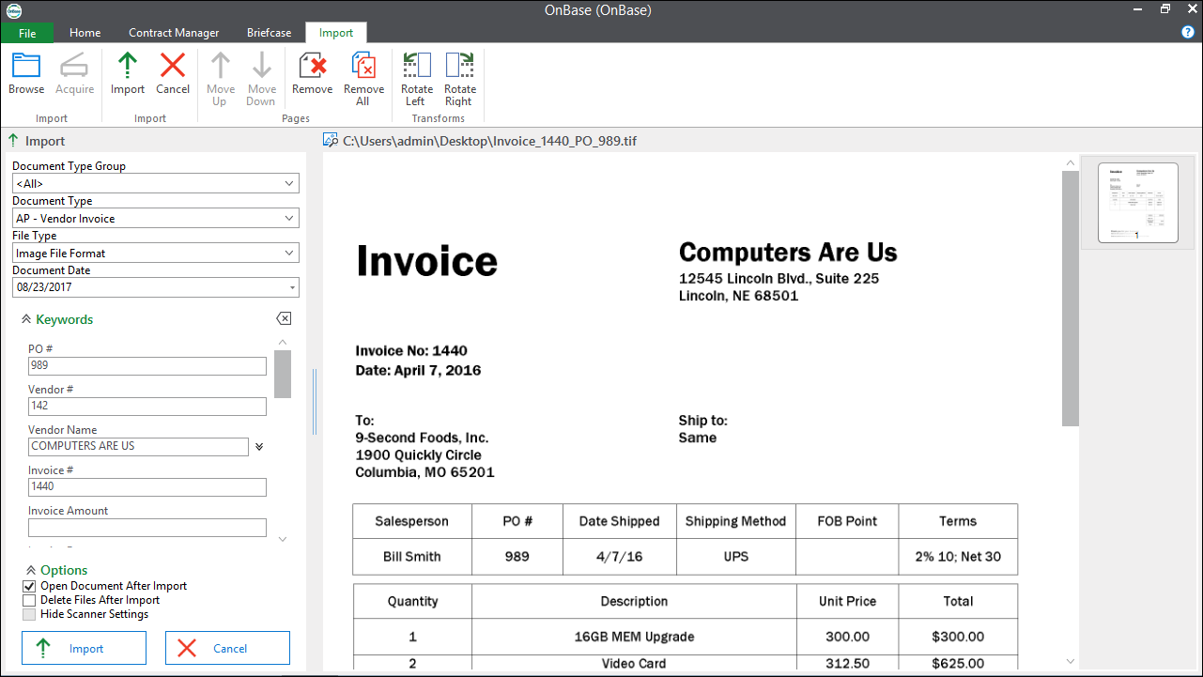Click the Invoice # input field
The height and width of the screenshot is (677, 1203).
(x=147, y=487)
